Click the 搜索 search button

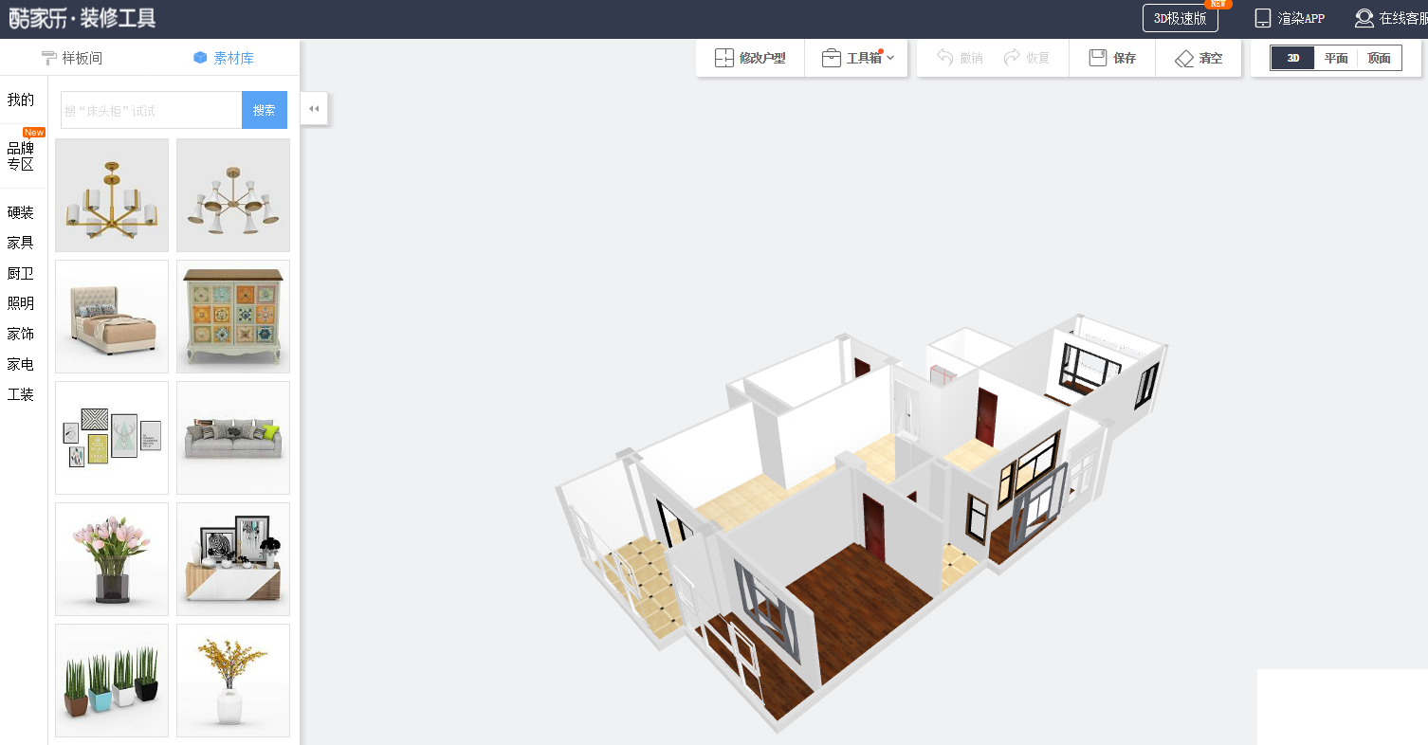265,110
